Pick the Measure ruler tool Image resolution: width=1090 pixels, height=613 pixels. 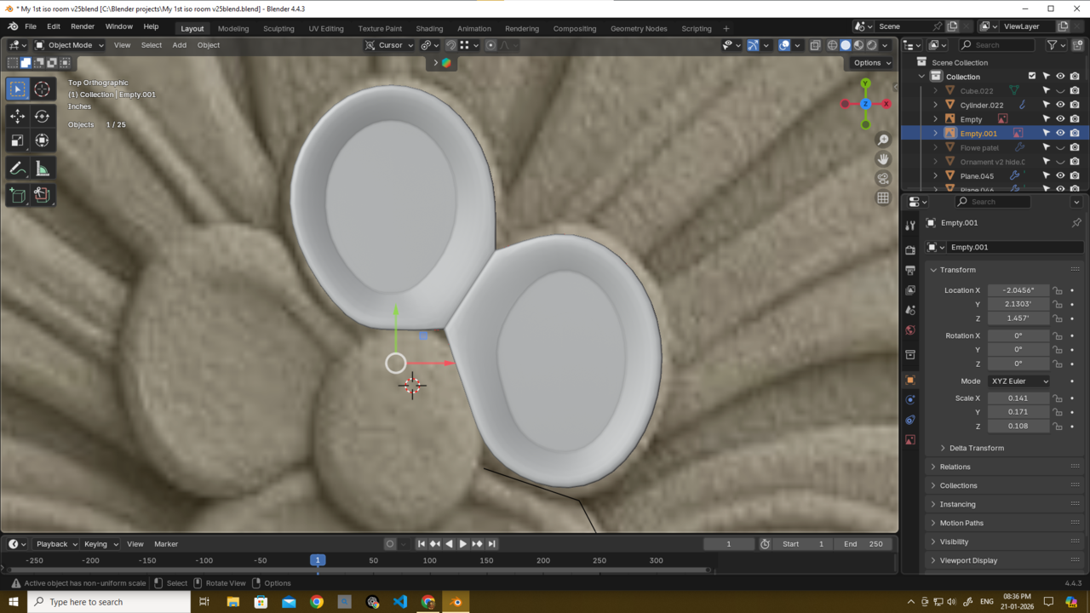pos(42,169)
